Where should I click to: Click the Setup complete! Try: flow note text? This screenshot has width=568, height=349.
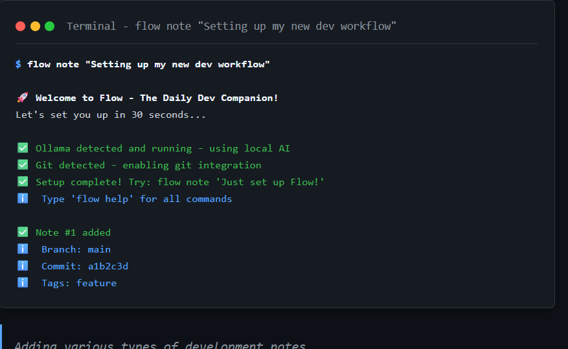click(179, 182)
